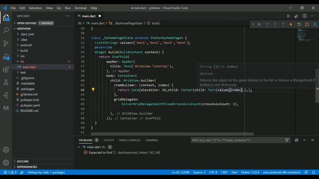Step over in debug toolbar
The image size is (319, 179).
pos(267,24)
